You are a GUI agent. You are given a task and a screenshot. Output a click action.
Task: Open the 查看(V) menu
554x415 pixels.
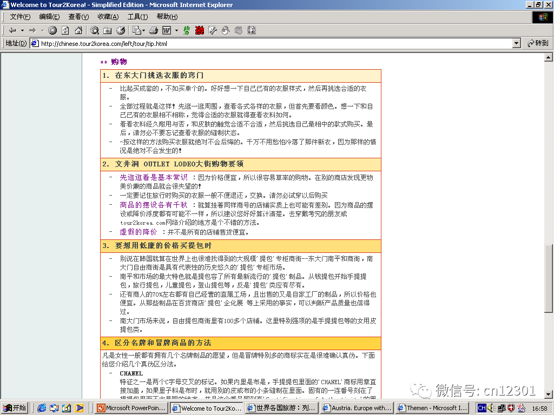pos(78,17)
